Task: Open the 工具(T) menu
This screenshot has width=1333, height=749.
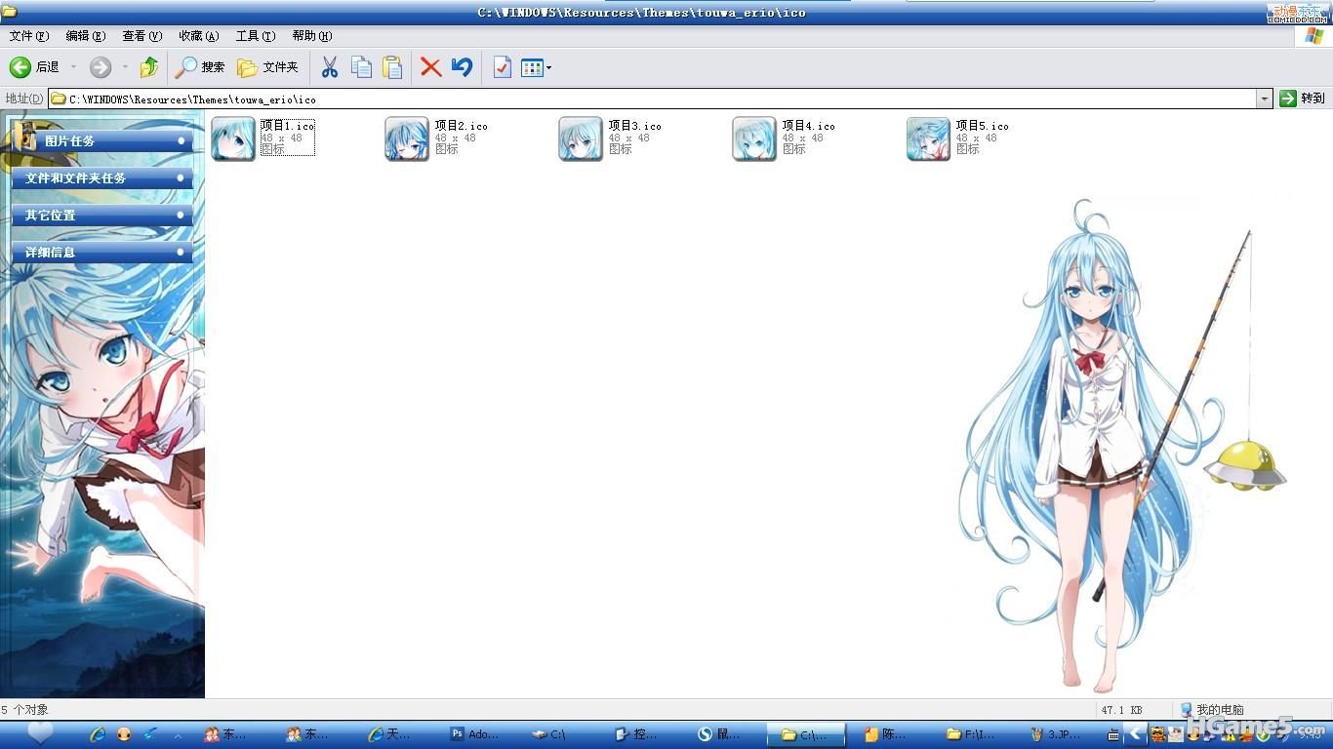Action: (255, 36)
